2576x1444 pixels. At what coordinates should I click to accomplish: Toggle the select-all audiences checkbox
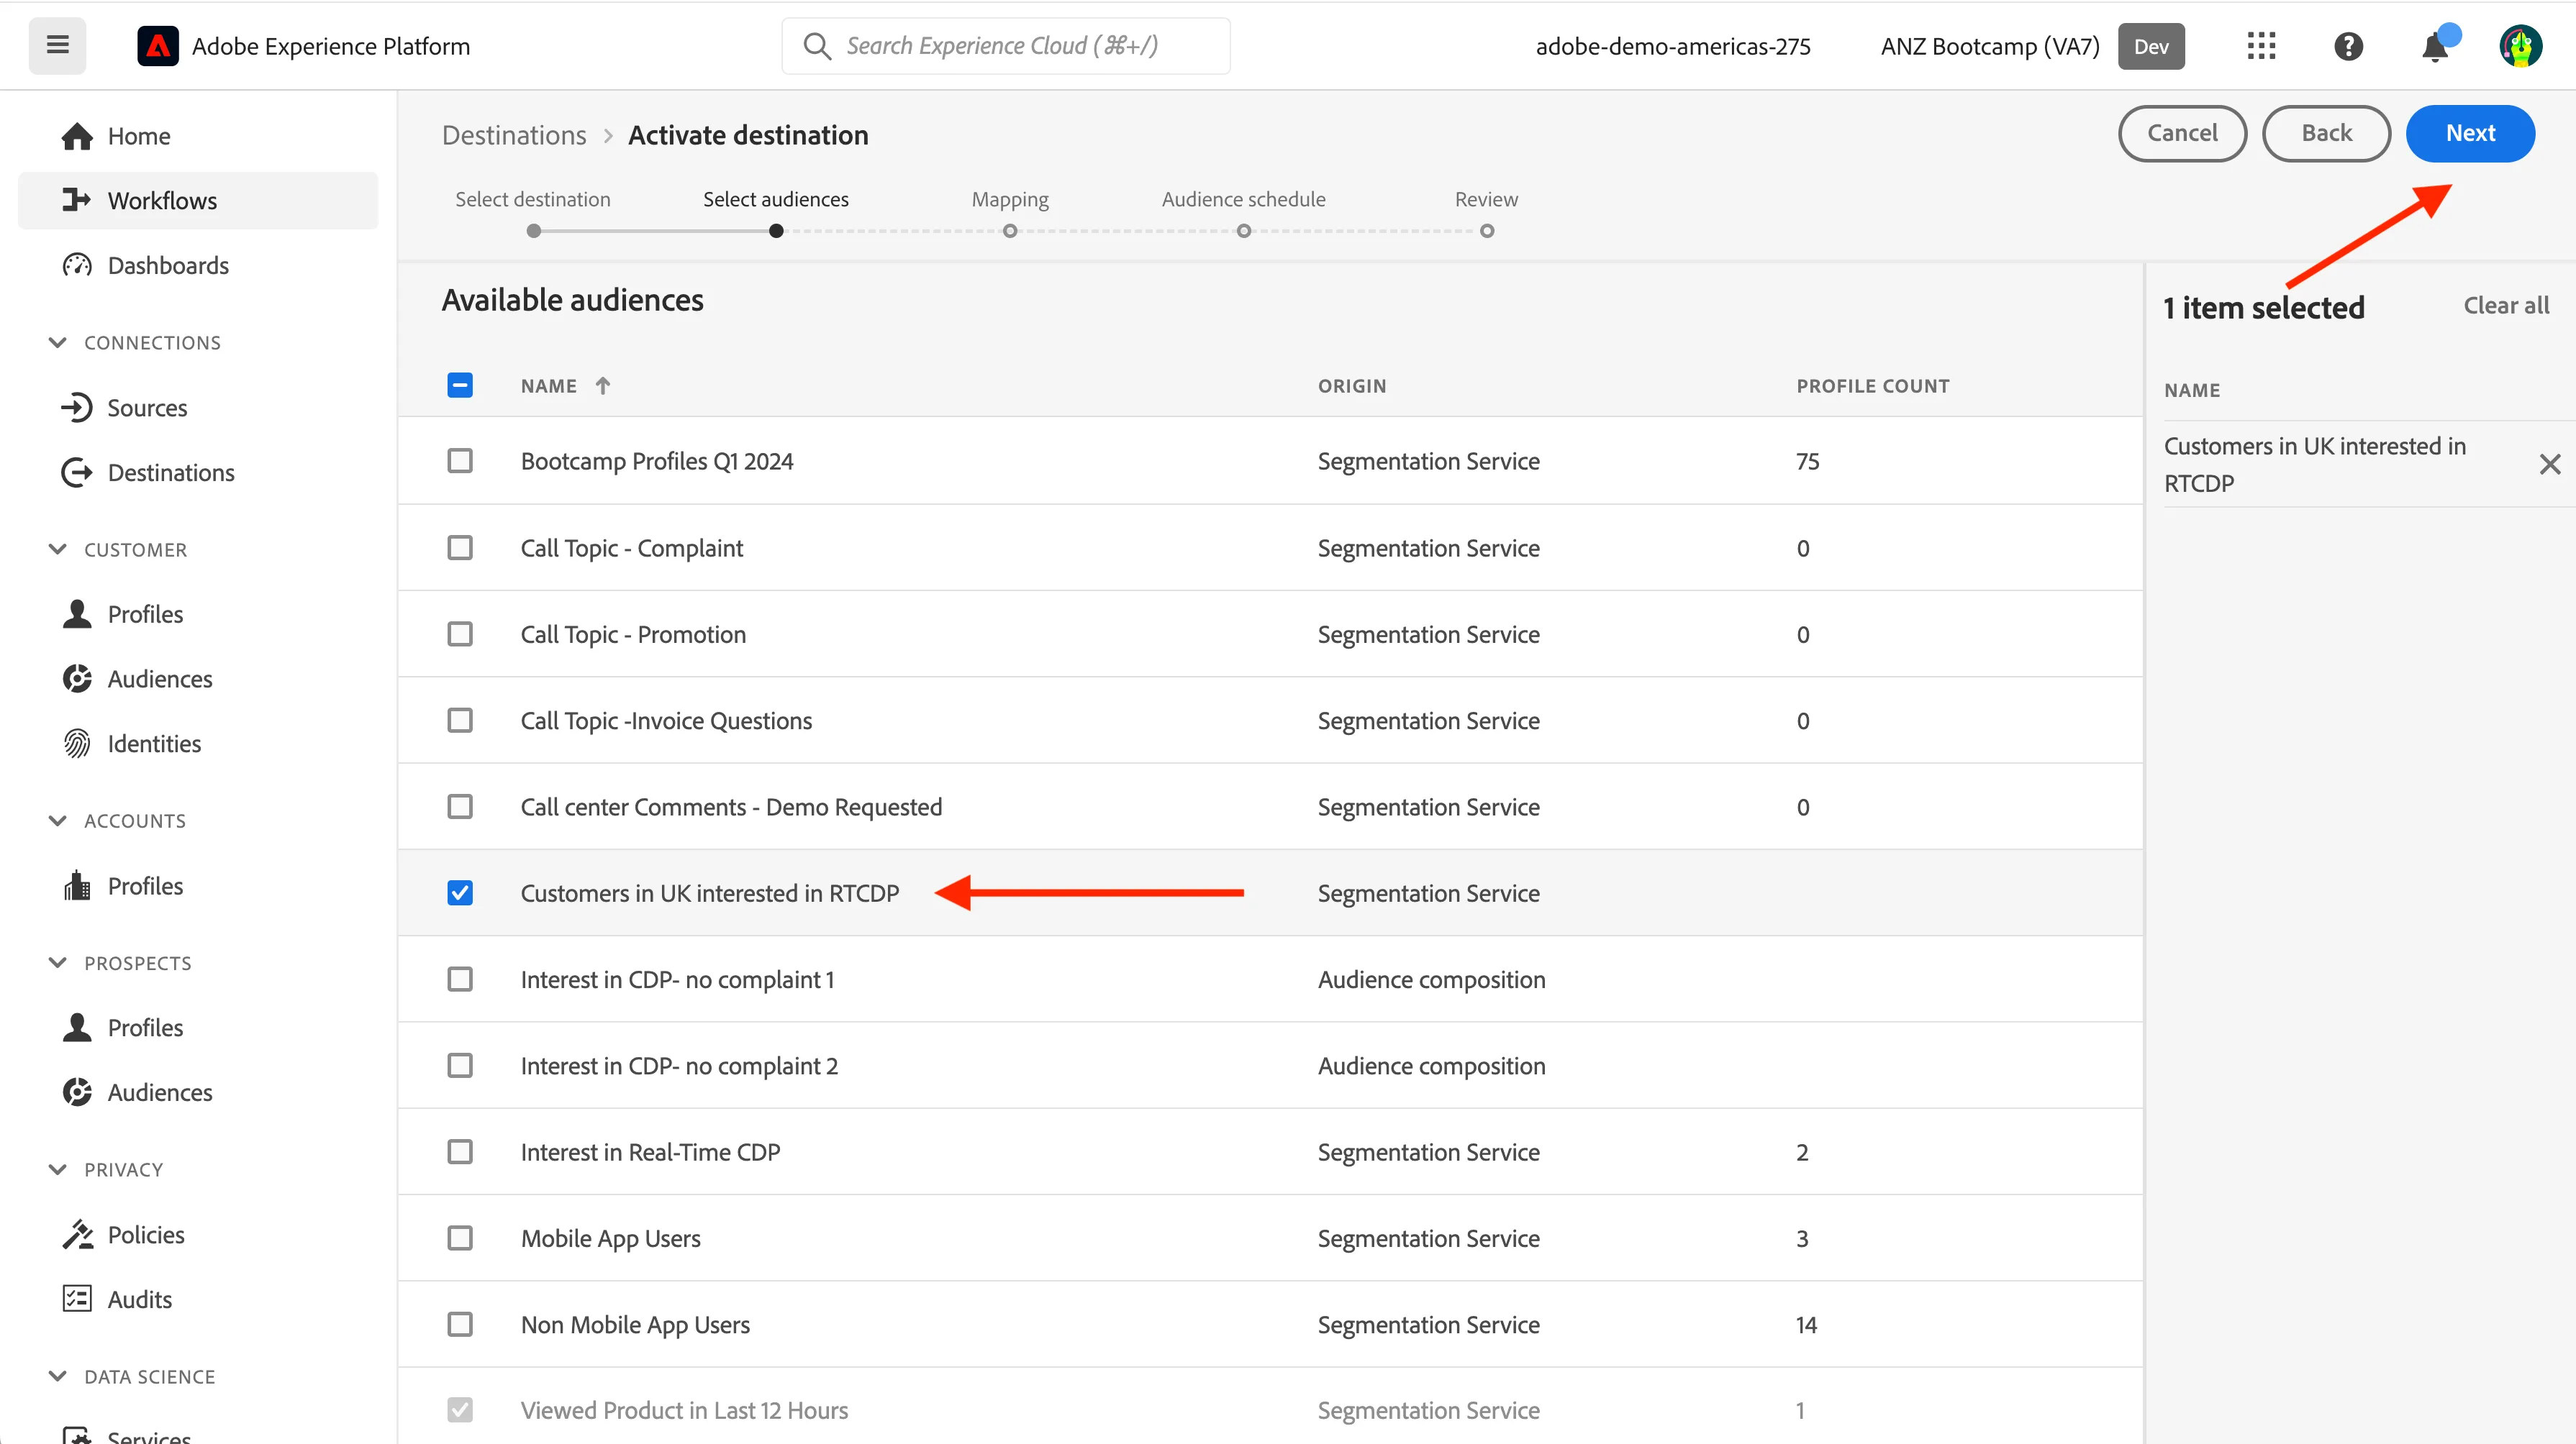[x=460, y=385]
